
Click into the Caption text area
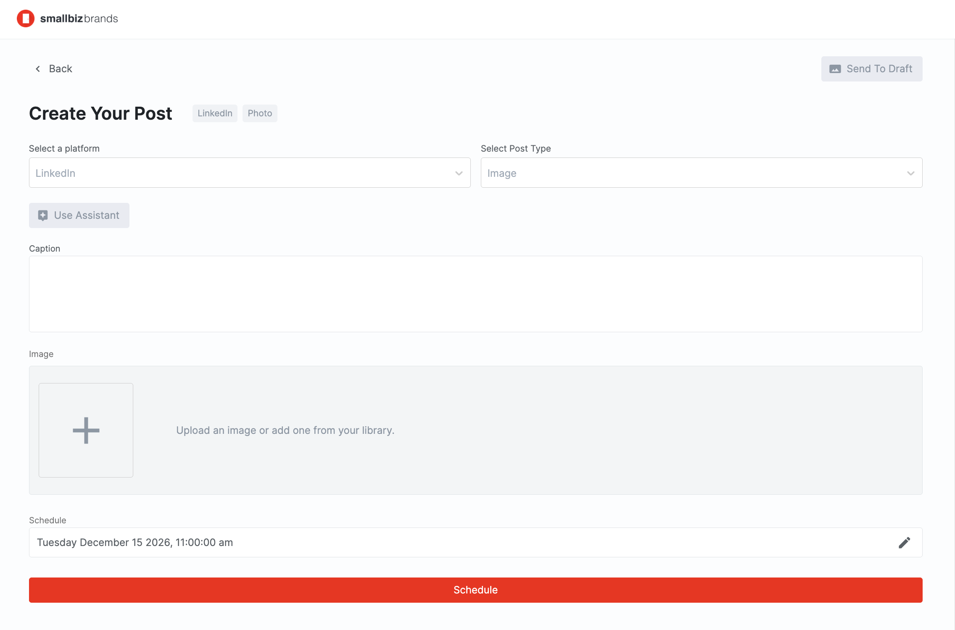(476, 294)
